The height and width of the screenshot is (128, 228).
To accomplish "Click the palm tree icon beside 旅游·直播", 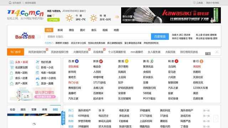I will pyautogui.click(x=37, y=84).
